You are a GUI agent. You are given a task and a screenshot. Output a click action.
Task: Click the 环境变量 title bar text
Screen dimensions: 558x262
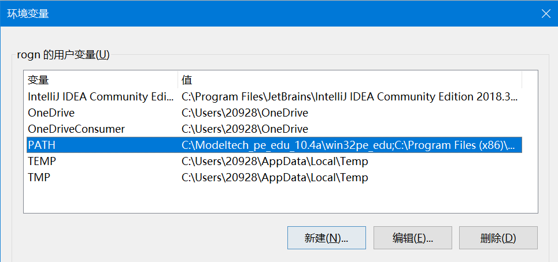pos(28,14)
